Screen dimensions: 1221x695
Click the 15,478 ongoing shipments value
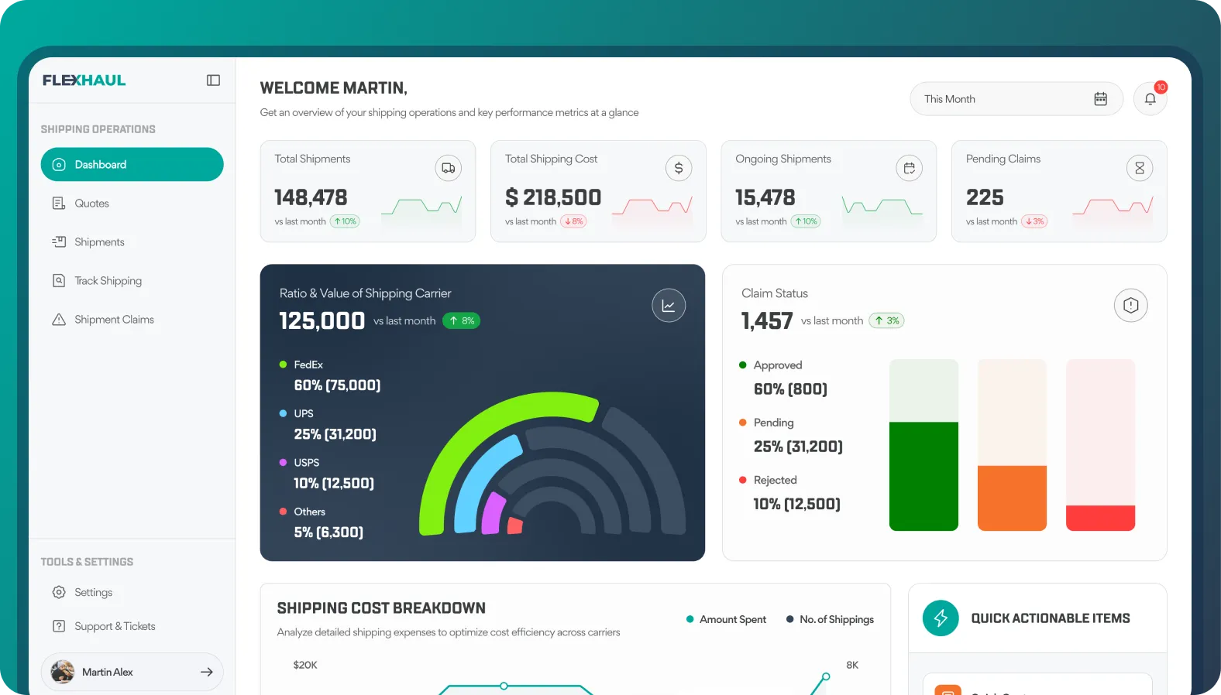coord(765,197)
